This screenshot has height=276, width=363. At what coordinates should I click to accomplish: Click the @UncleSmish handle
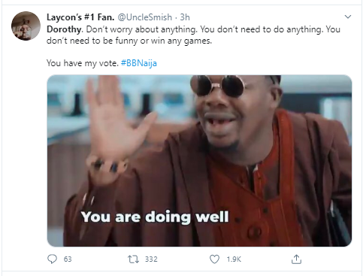(145, 17)
